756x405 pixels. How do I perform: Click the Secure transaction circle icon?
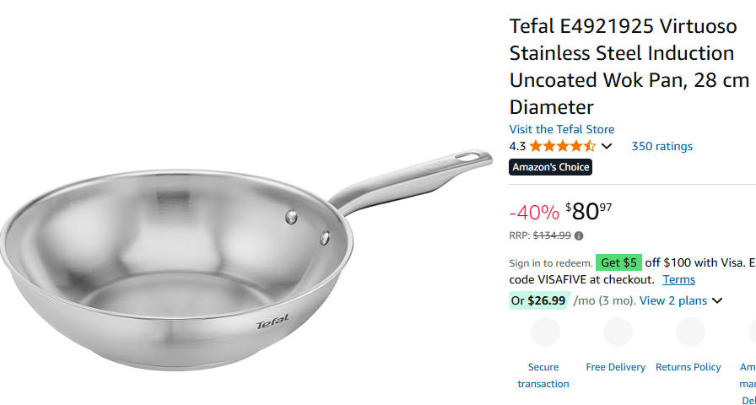click(544, 332)
